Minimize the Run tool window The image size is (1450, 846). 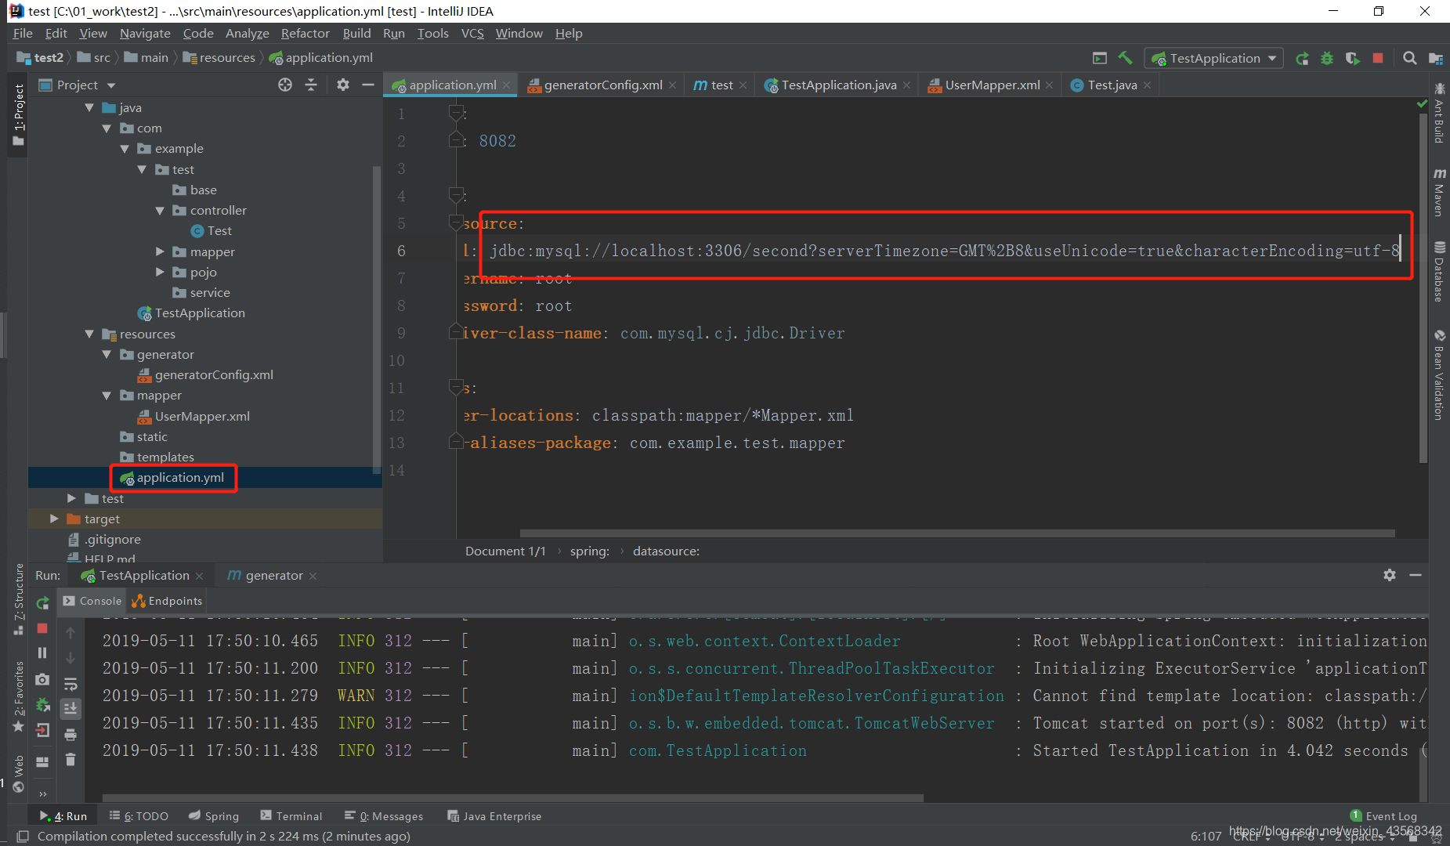coord(1416,575)
